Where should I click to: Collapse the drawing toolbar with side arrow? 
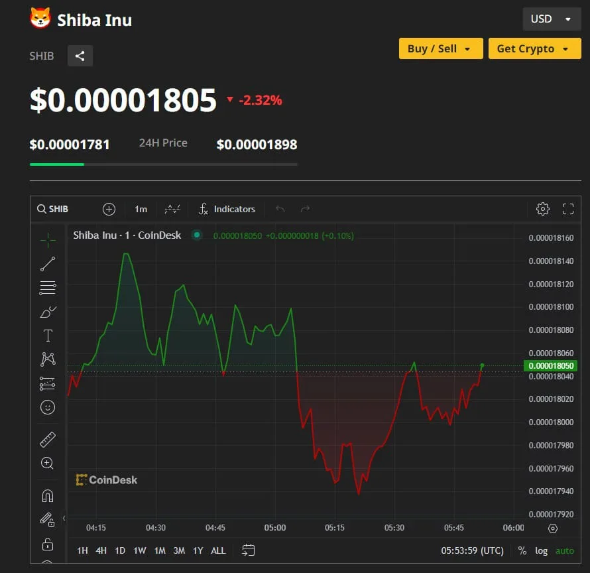tap(64, 519)
